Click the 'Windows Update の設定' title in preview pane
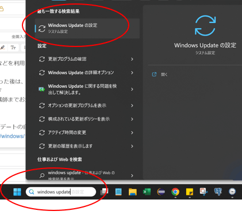Screen dimensions: 242x215 point(205,45)
